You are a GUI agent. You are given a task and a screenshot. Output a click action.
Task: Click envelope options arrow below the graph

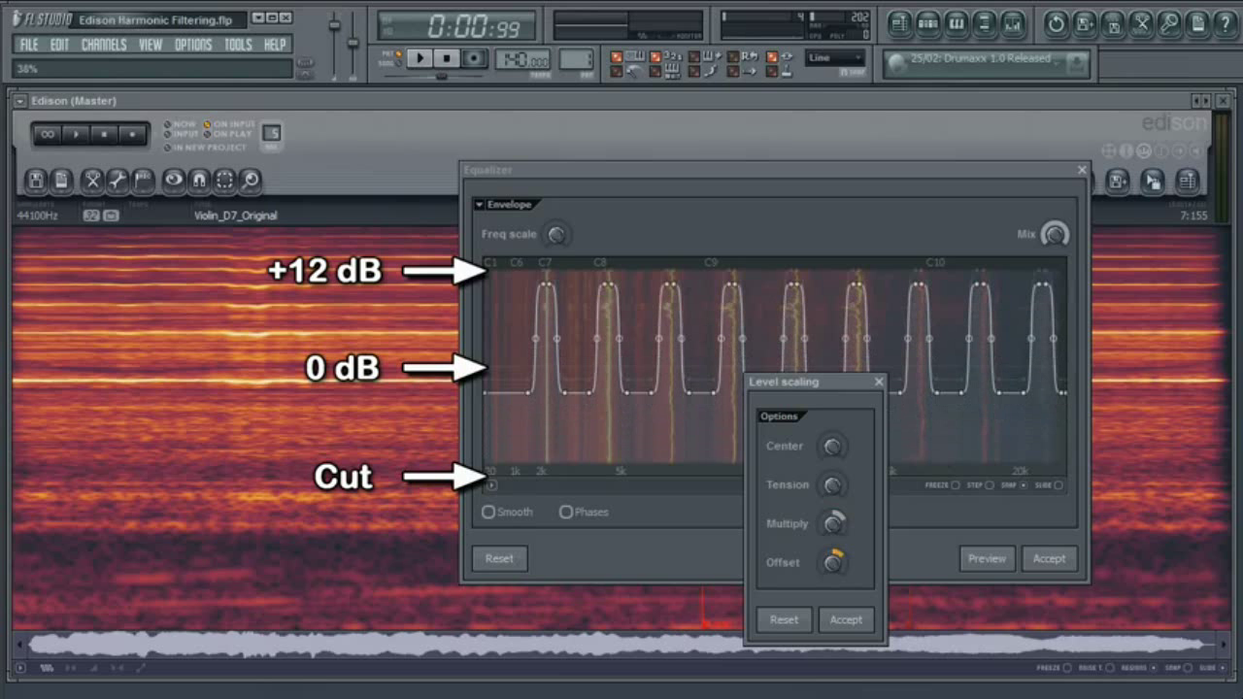491,485
